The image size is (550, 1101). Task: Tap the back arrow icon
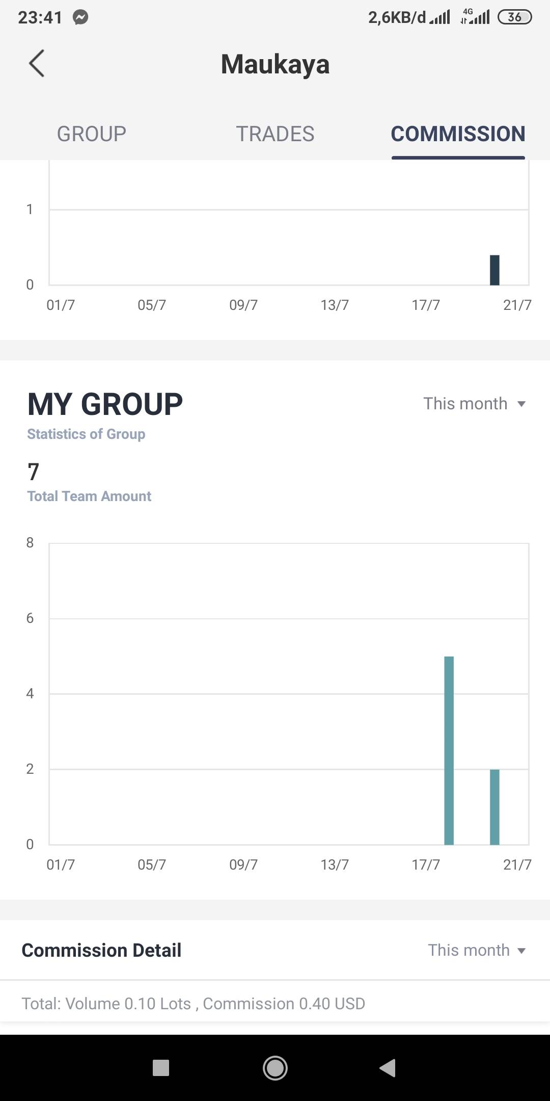pos(37,64)
